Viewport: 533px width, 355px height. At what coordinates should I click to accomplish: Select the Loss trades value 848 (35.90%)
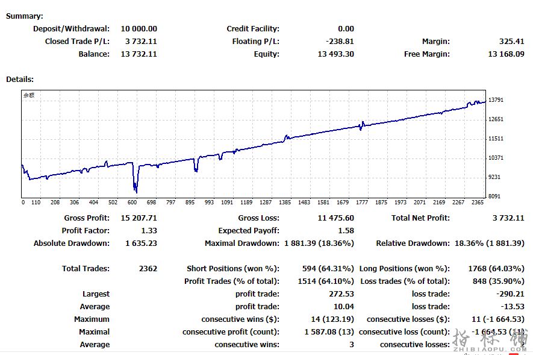click(498, 281)
